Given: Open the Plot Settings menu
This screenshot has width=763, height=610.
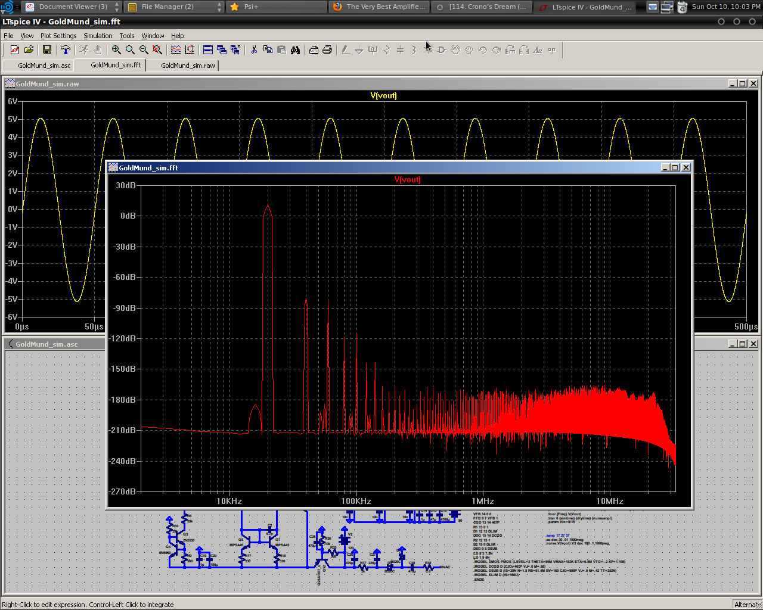Looking at the screenshot, I should (x=58, y=36).
